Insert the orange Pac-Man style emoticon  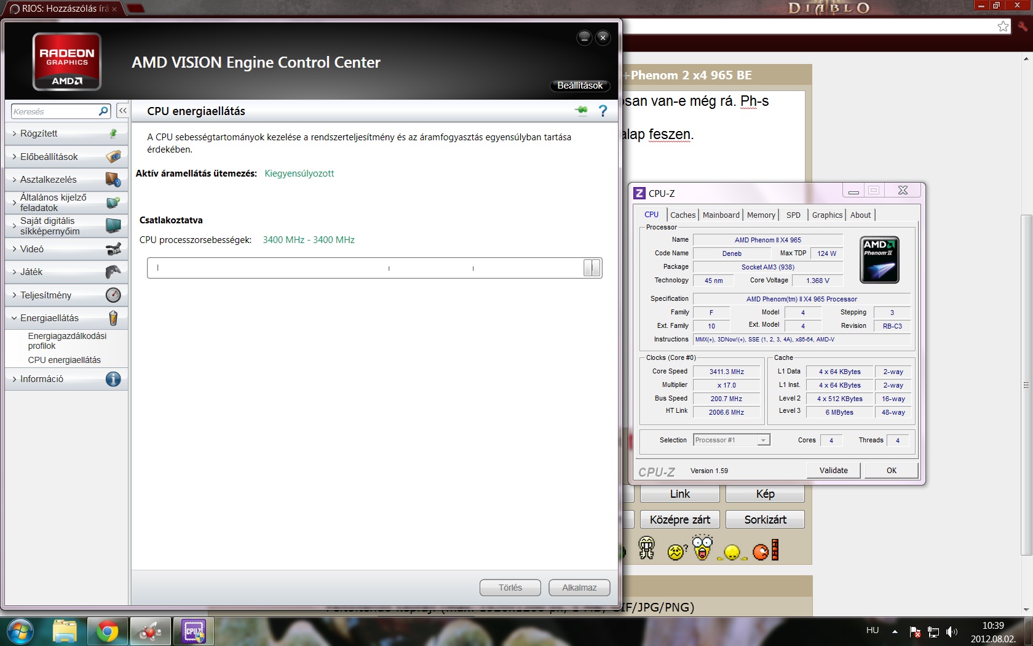(x=766, y=549)
